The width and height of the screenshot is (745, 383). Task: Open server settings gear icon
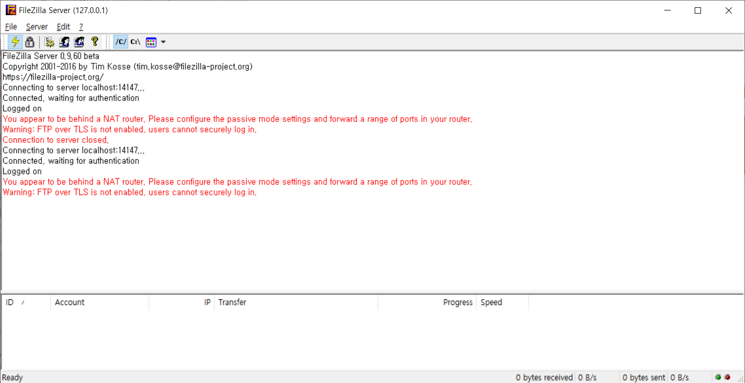[50, 42]
